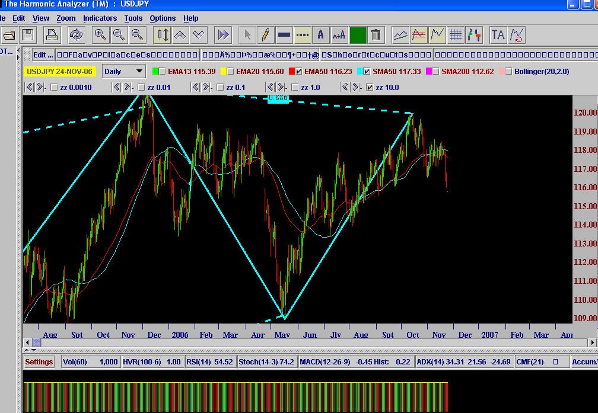This screenshot has height=413, width=598.
Task: Click left stepper beside zz 0.0010
Action: tap(29, 87)
